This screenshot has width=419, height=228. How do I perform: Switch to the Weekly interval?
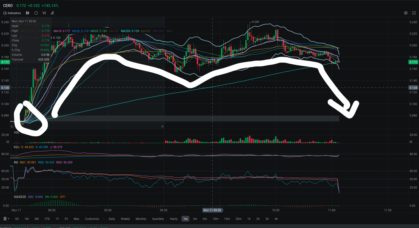pos(125,219)
